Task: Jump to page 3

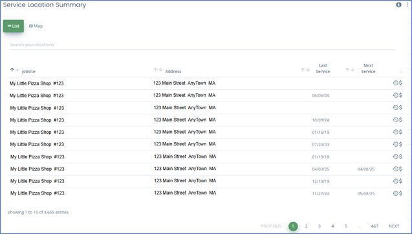Action: tap(320, 226)
